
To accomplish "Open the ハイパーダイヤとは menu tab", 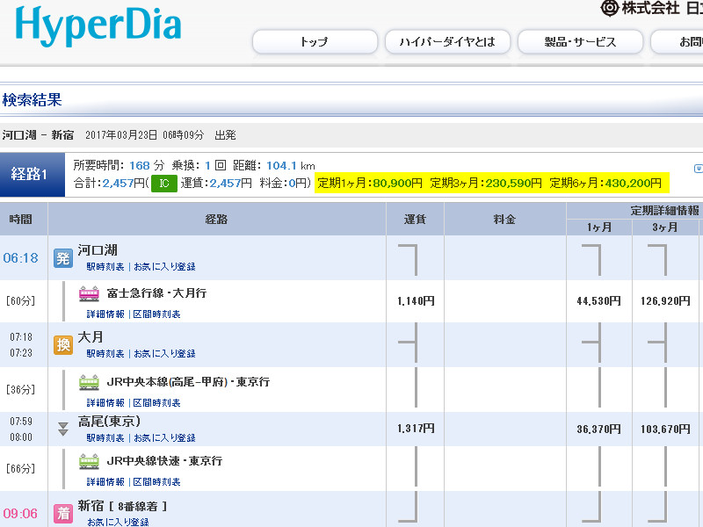I will click(447, 42).
